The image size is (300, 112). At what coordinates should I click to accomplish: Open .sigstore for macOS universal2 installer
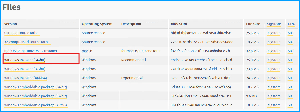click(x=274, y=51)
